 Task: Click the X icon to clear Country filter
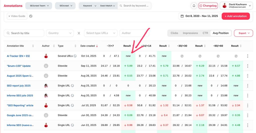coord(79,33)
